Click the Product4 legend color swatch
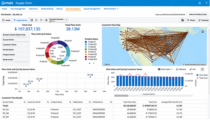Image resolution: width=210 pixels, height=120 pixels. (x=86, y=57)
